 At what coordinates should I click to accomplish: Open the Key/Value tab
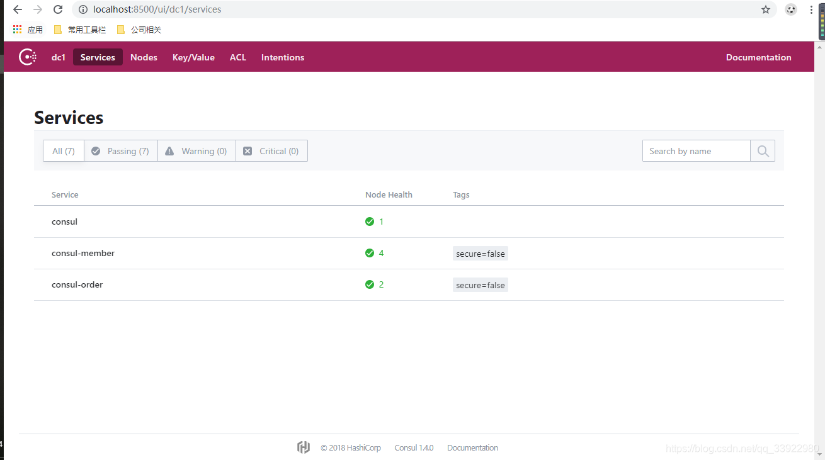point(193,57)
